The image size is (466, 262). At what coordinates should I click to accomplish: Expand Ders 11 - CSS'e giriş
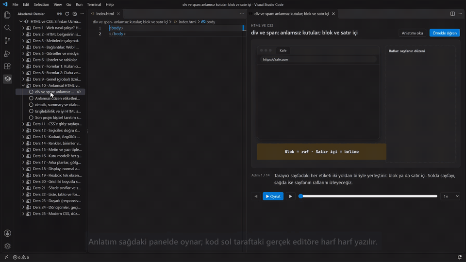(23, 124)
